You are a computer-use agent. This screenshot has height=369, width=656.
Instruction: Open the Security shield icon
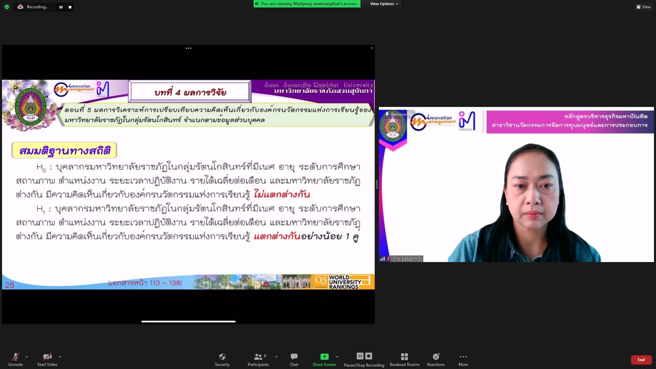point(222,357)
